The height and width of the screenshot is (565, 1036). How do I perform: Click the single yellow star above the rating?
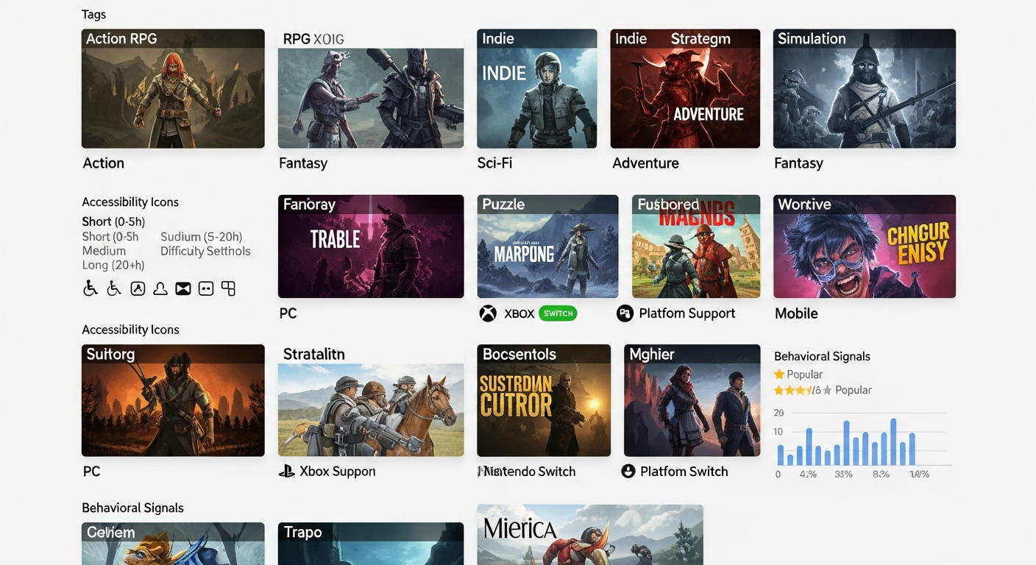click(x=779, y=374)
